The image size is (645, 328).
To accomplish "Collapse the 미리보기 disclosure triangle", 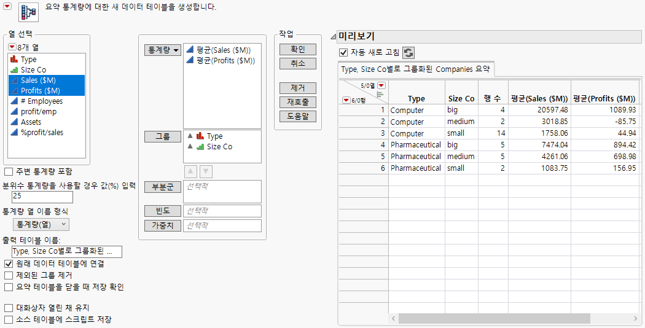I will click(x=333, y=37).
